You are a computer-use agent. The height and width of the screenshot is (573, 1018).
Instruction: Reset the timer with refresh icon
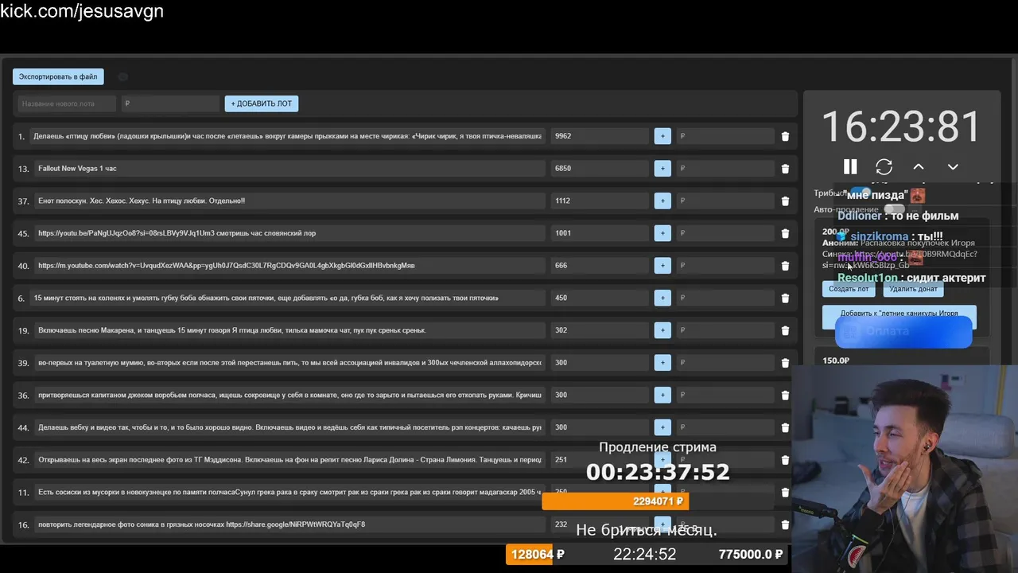click(884, 166)
